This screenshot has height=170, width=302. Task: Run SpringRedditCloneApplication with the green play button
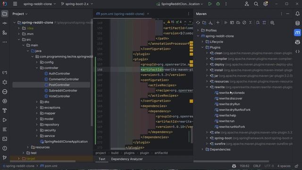pos(210,4)
